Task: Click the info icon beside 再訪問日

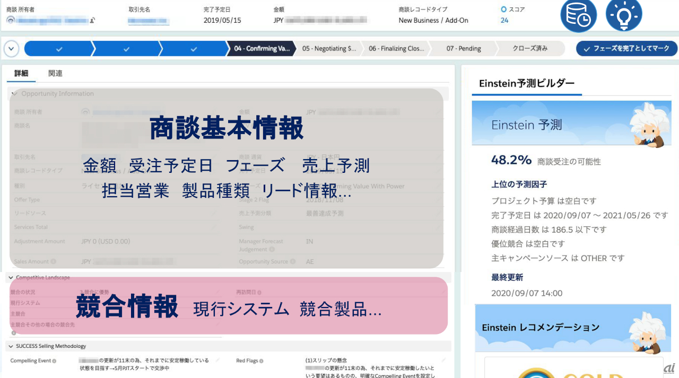Action: tap(259, 292)
